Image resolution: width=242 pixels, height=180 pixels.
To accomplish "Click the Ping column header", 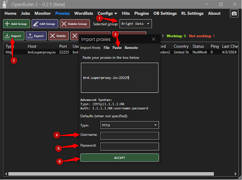I will coord(215,46).
